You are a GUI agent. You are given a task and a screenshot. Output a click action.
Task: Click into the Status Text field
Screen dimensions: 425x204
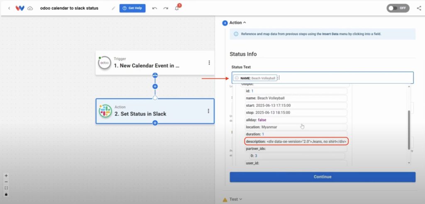pyautogui.click(x=322, y=78)
